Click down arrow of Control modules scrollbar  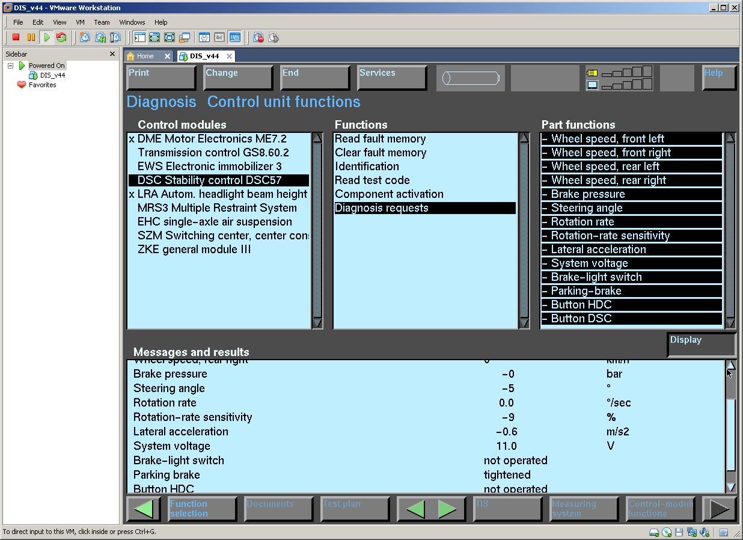pyautogui.click(x=317, y=322)
